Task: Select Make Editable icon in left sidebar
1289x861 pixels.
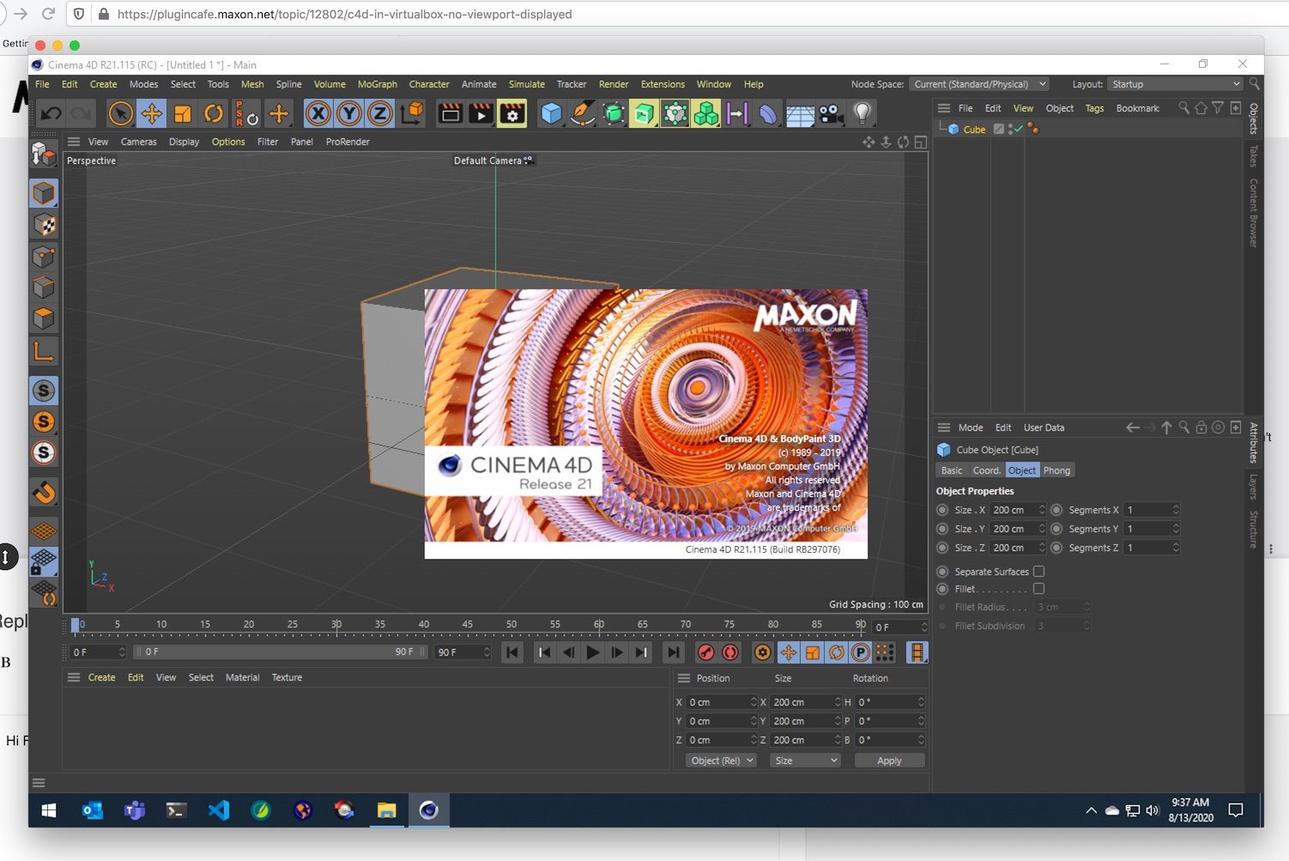Action: tap(44, 155)
